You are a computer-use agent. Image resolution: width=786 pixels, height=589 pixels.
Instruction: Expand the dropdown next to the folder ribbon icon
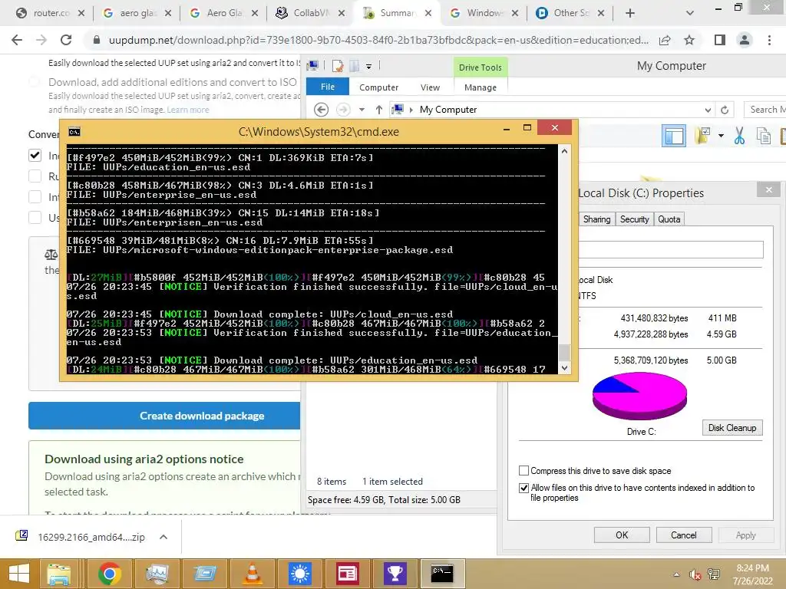pos(721,135)
